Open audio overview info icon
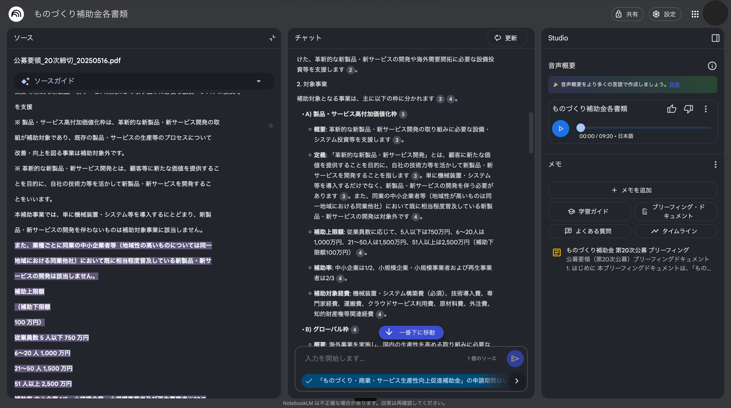This screenshot has width=731, height=408. click(712, 66)
